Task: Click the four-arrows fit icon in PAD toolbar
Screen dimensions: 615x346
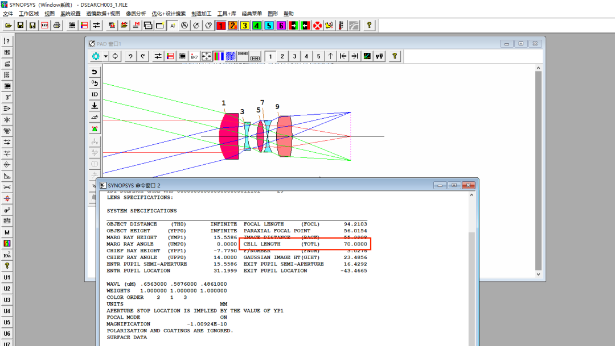Action: click(206, 56)
